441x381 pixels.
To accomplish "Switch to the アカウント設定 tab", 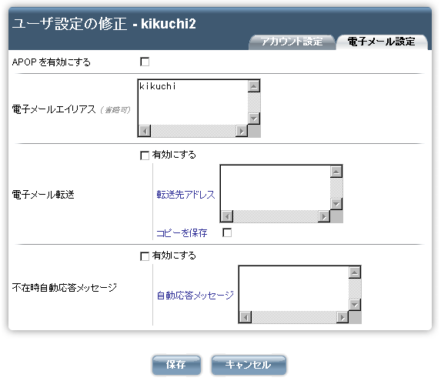I will coord(292,42).
